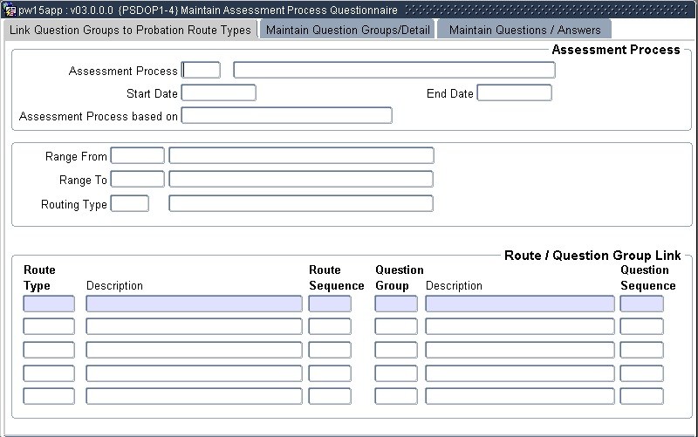Click the Assessment Process based on field
The width and height of the screenshot is (698, 437).
click(286, 116)
